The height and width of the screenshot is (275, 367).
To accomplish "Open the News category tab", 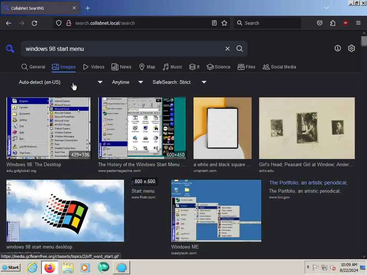I will coord(121,67).
